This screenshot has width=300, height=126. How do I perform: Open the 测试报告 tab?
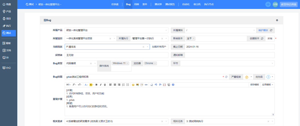[x=170, y=5]
